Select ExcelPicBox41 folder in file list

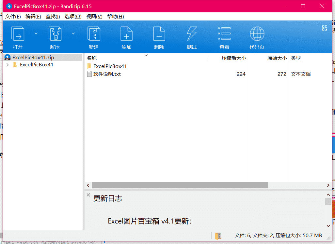pyautogui.click(x=110, y=66)
